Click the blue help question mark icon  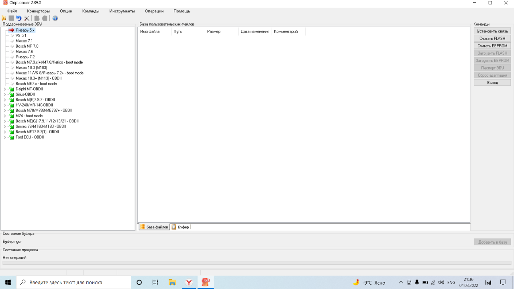[x=55, y=18]
